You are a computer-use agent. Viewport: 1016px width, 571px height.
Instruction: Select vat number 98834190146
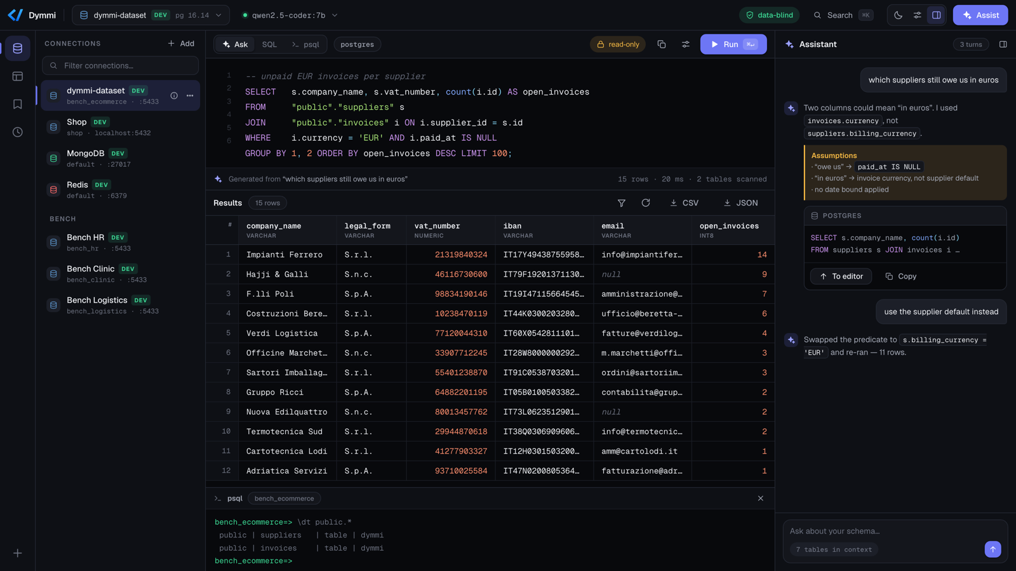451,294
